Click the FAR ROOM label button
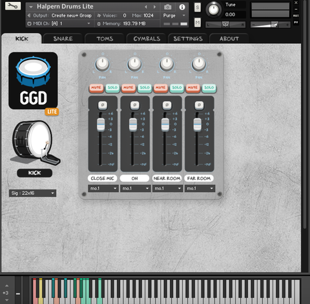 (x=199, y=179)
